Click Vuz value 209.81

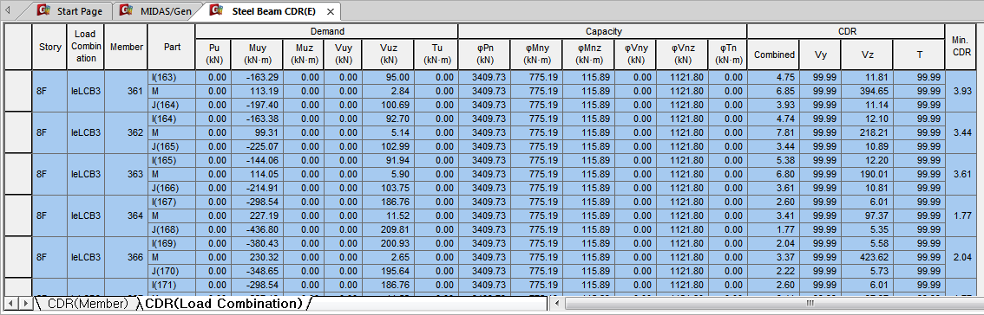click(x=389, y=229)
